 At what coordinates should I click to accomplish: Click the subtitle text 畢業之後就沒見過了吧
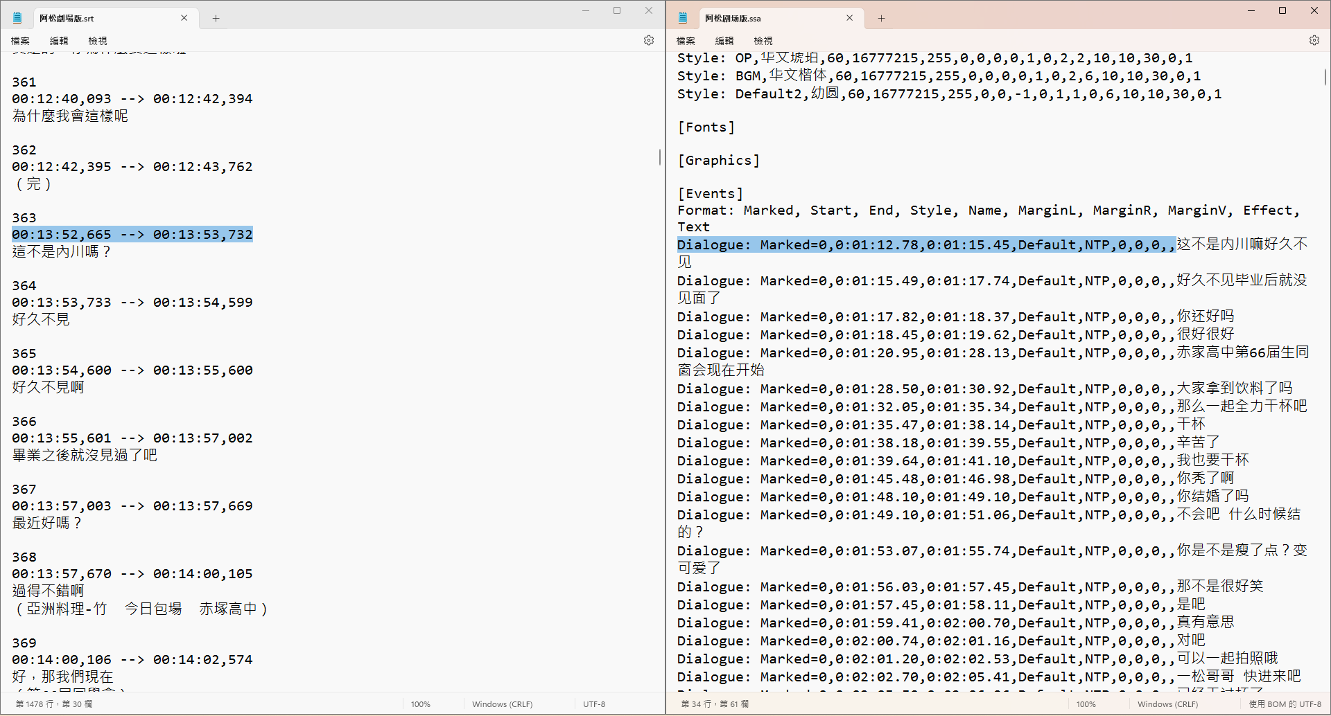(x=85, y=455)
